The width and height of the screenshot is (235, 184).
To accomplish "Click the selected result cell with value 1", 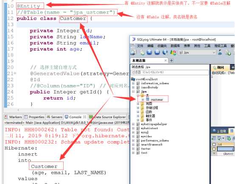I will [x=226, y=149].
